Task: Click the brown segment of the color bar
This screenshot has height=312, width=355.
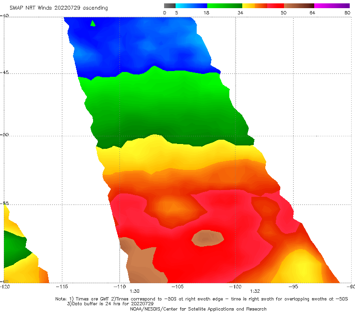Action: click(x=299, y=6)
